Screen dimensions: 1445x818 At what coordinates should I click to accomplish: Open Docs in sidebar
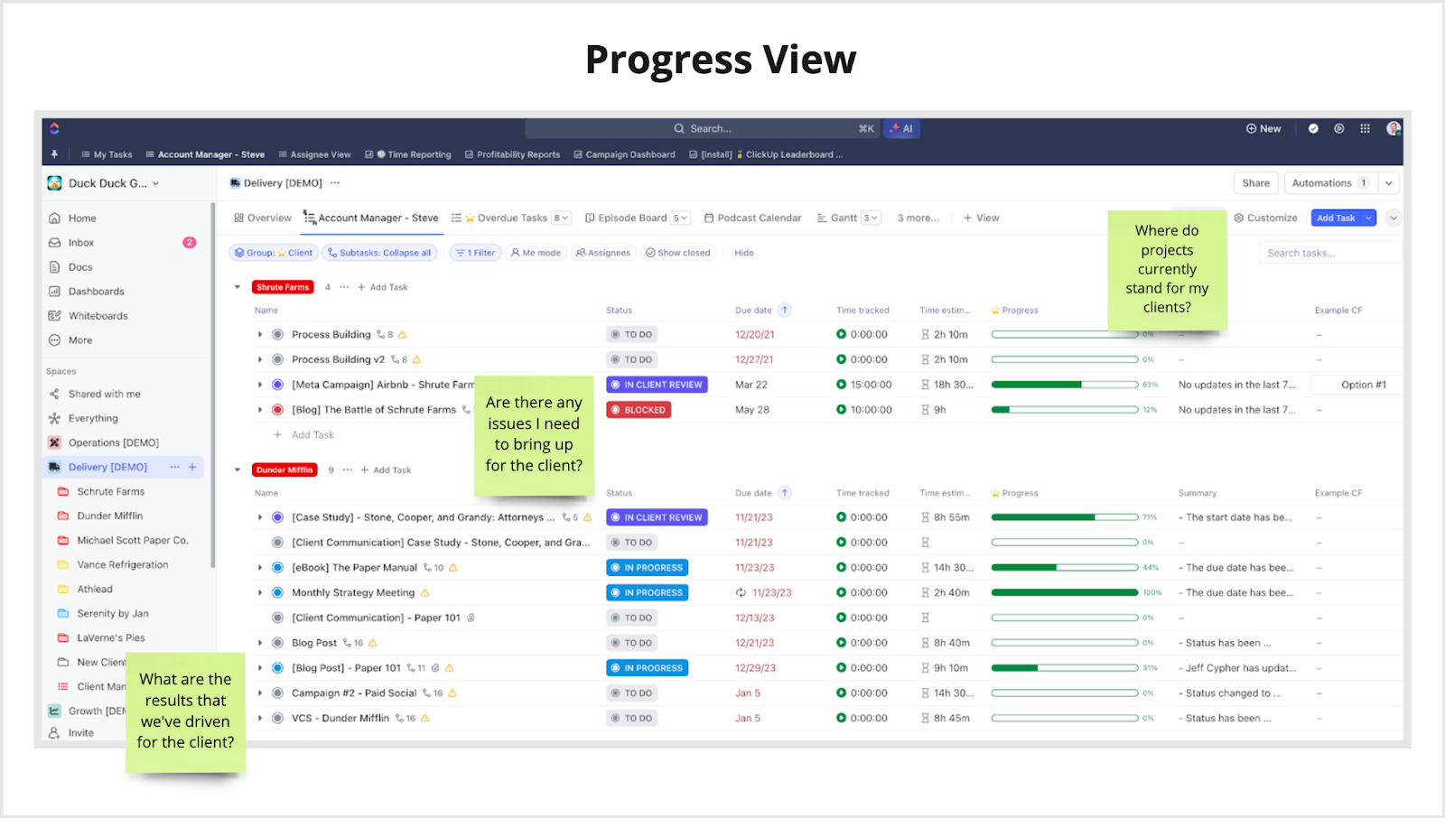coord(79,267)
